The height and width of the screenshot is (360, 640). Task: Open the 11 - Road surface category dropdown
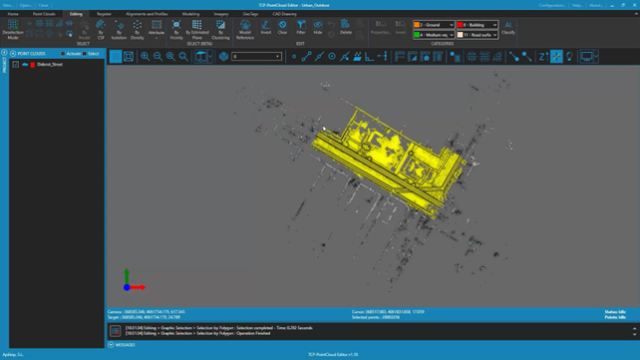[478, 35]
